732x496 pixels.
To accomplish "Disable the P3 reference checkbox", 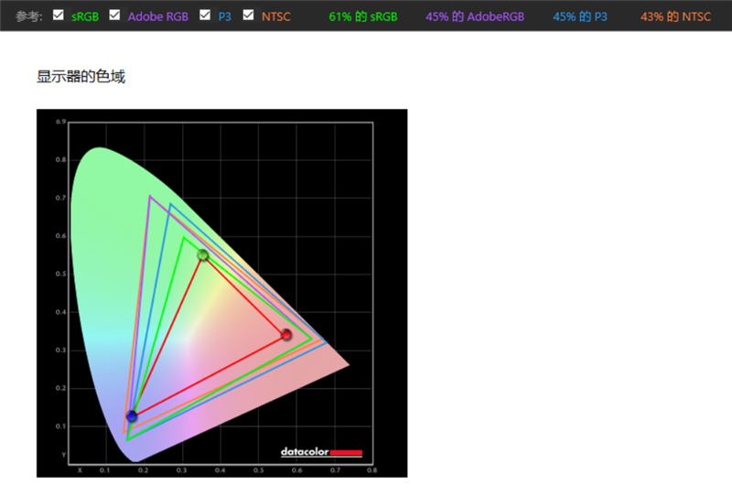I will click(x=204, y=15).
